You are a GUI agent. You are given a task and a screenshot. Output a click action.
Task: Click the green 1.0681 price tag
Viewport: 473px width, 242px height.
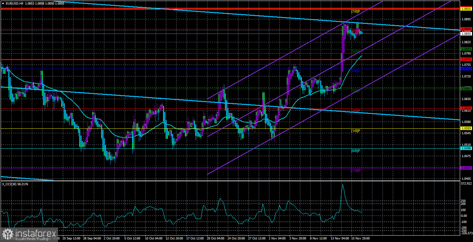467,88
